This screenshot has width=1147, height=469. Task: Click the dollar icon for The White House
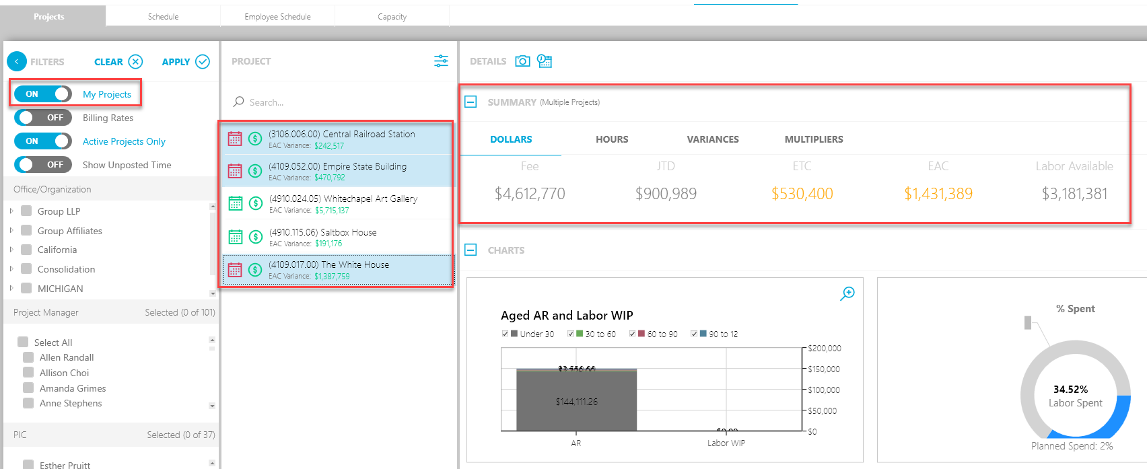pyautogui.click(x=255, y=270)
